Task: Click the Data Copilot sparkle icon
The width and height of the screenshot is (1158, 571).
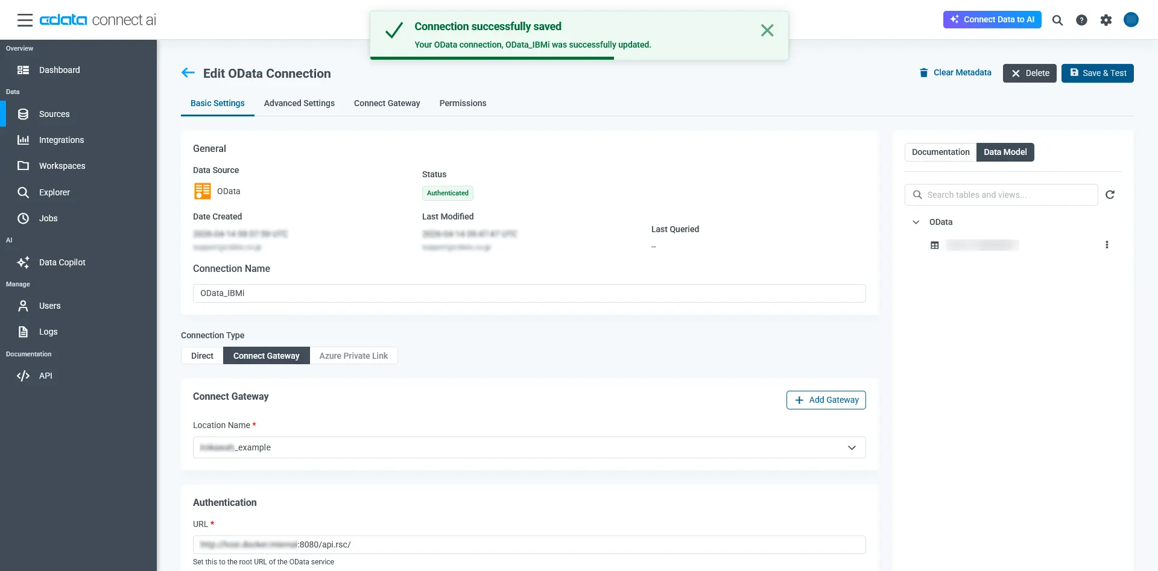Action: click(x=23, y=262)
